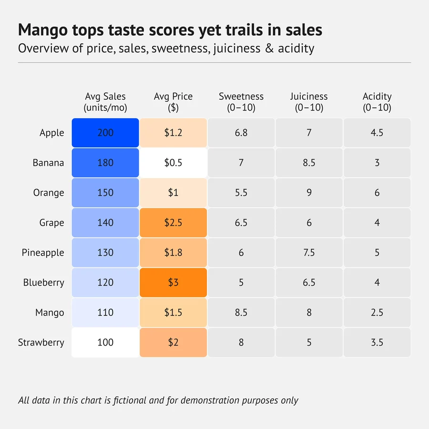The height and width of the screenshot is (429, 429).
Task: Click the Apple sales cell showing 200
Action: click(x=105, y=133)
